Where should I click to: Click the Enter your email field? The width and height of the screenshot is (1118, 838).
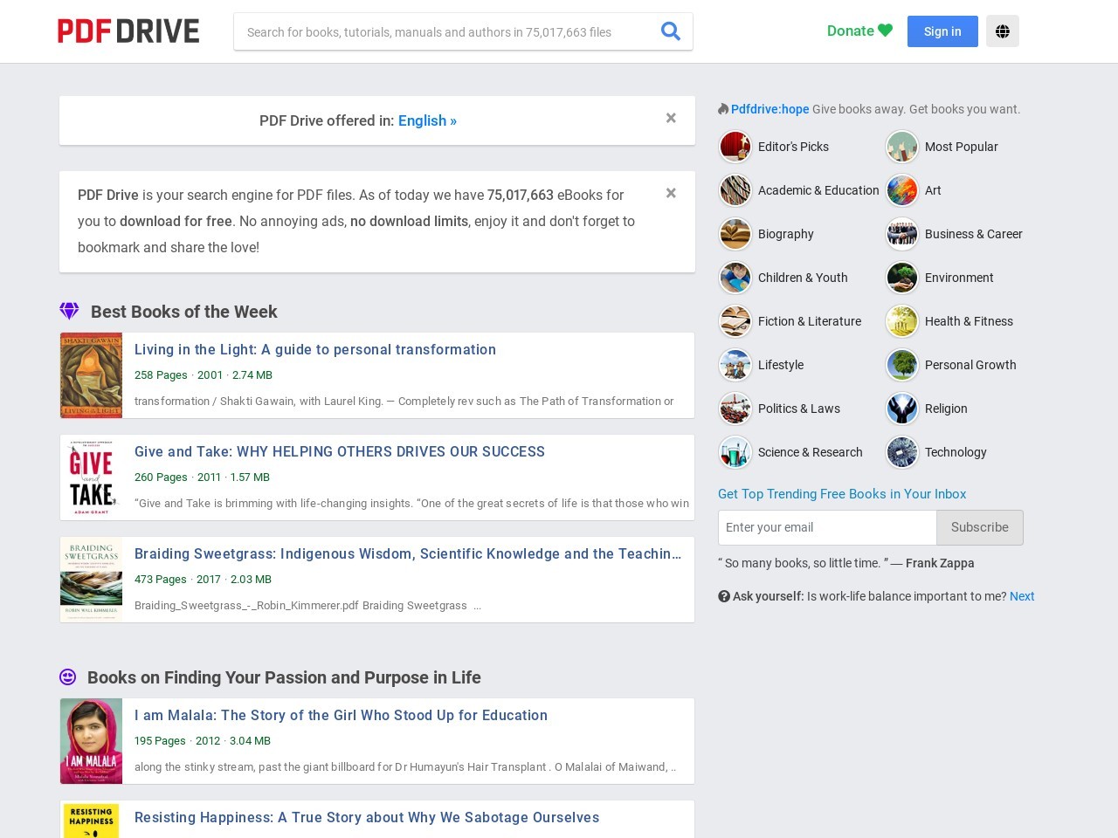(827, 527)
